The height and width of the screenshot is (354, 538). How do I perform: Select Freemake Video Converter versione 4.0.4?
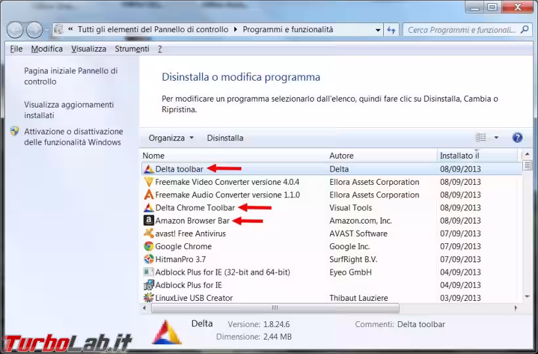(227, 182)
